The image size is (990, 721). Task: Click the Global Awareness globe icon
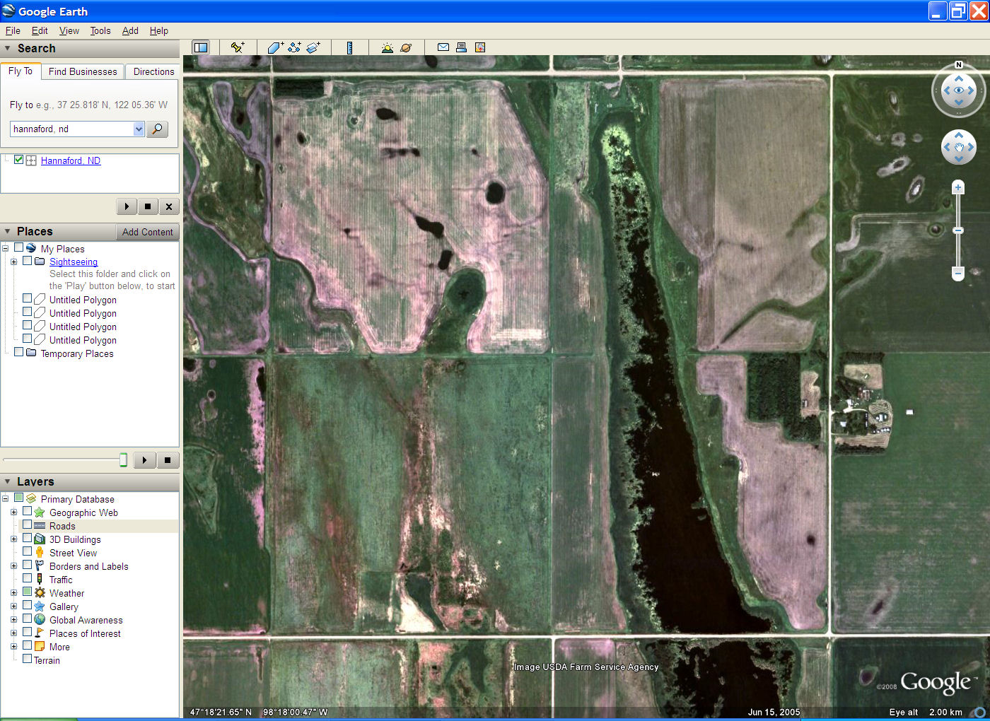click(x=40, y=620)
